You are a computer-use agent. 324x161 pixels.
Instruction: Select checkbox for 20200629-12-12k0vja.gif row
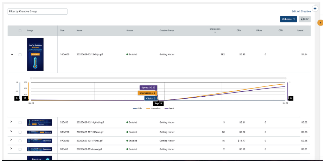[20, 55]
